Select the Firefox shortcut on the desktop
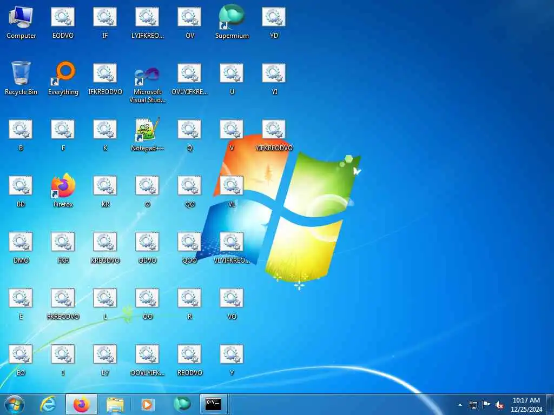Image resolution: width=554 pixels, height=415 pixels. (63, 191)
